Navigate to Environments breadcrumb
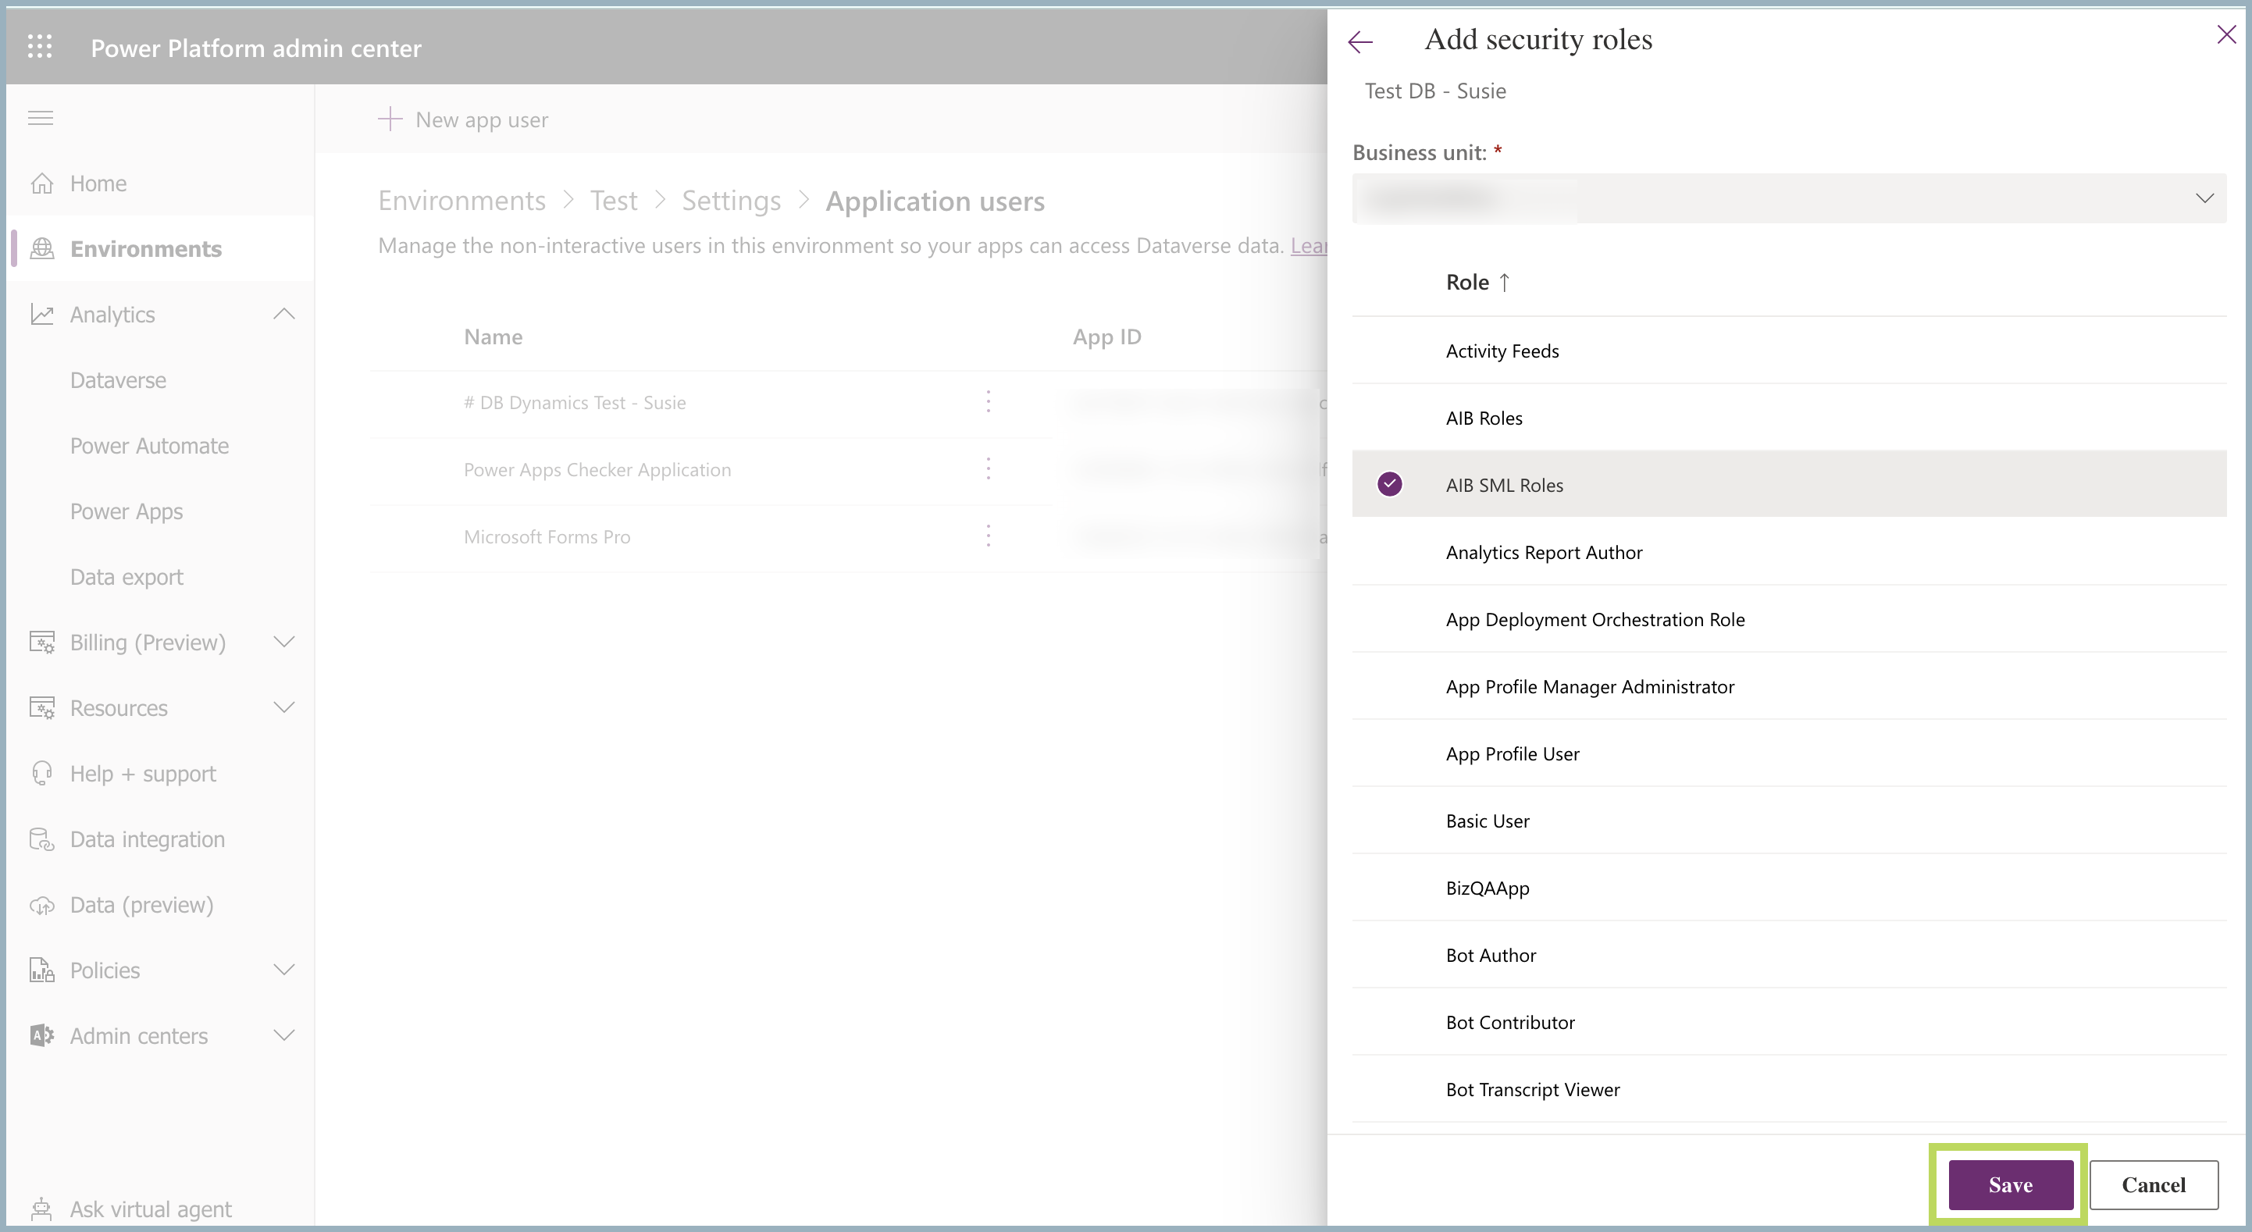2252x1232 pixels. tap(461, 201)
